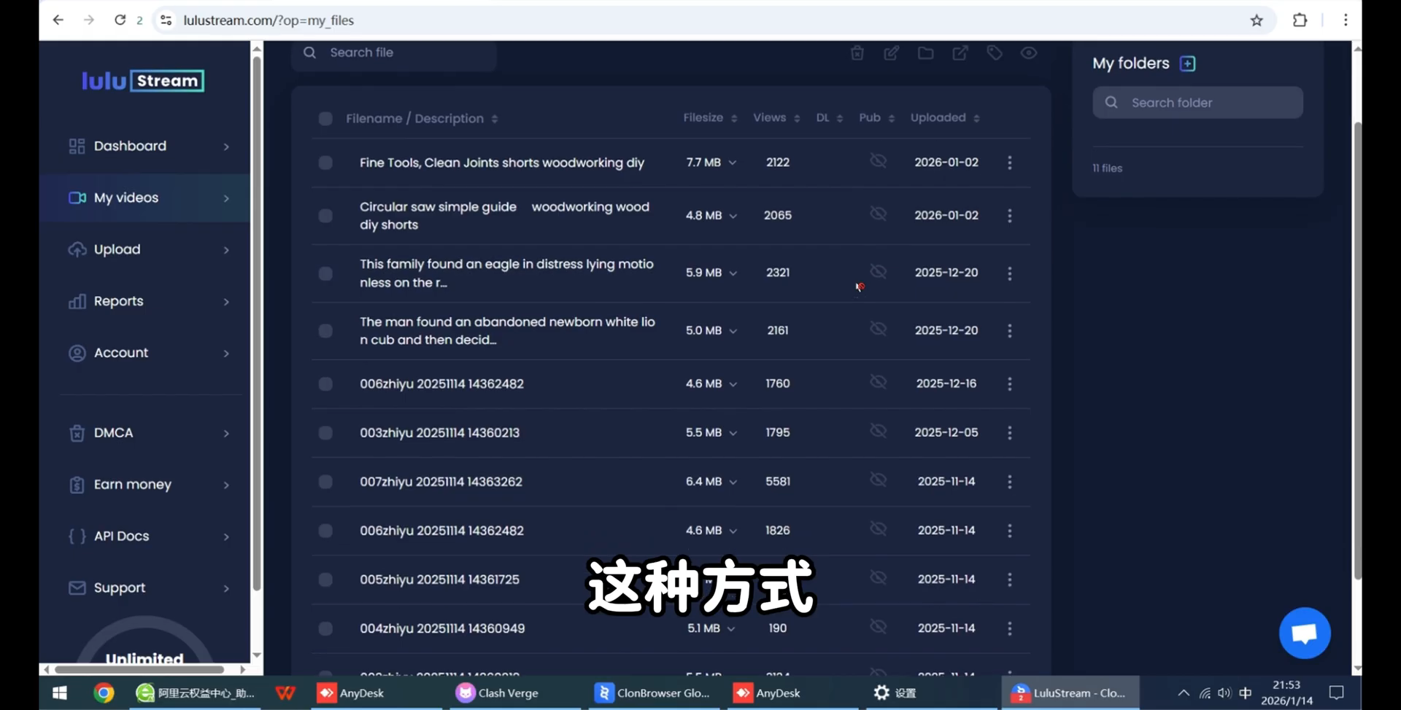Click the LuluStream logo
Screen dimensions: 1401x710
(x=143, y=80)
